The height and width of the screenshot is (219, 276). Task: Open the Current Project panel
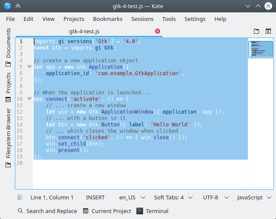tap(107, 211)
